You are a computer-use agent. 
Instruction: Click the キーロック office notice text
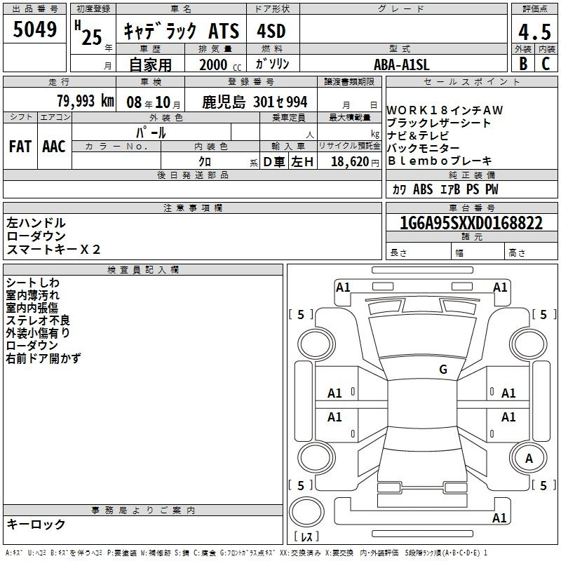click(36, 524)
